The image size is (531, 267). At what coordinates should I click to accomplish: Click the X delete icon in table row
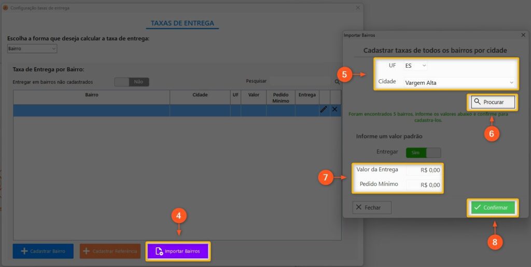pos(335,110)
